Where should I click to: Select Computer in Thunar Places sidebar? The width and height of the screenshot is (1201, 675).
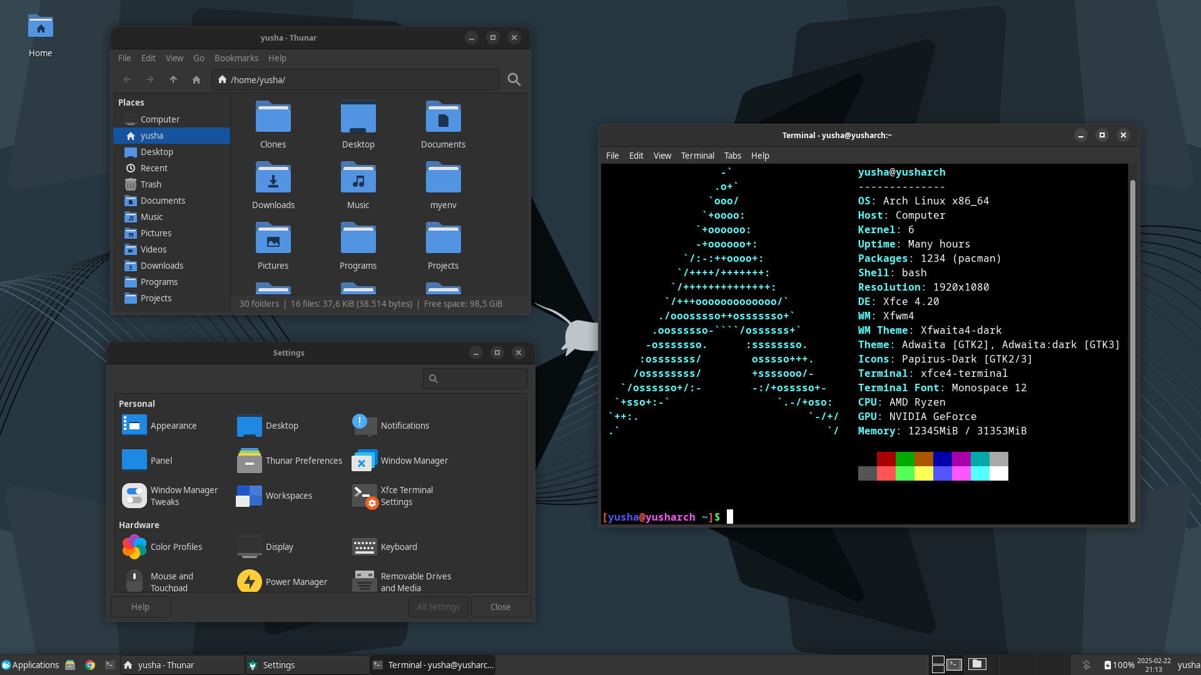171,119
